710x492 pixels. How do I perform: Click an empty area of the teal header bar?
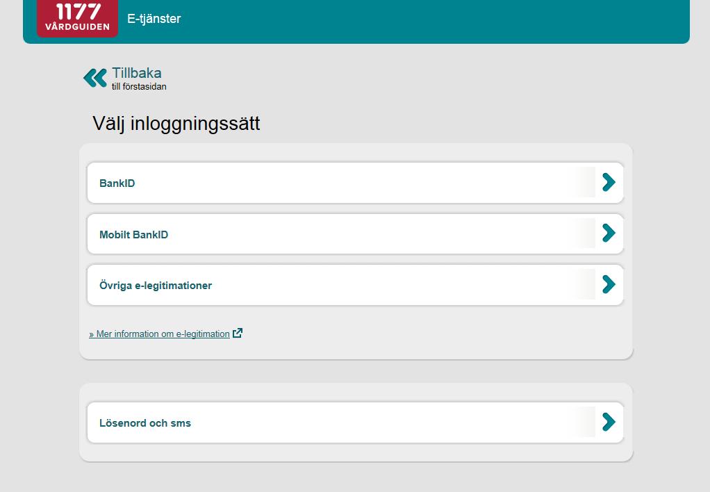click(430, 20)
